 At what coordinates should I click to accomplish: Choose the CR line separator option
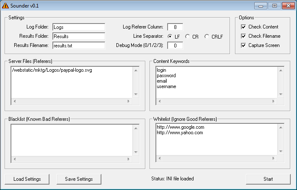[188, 36]
